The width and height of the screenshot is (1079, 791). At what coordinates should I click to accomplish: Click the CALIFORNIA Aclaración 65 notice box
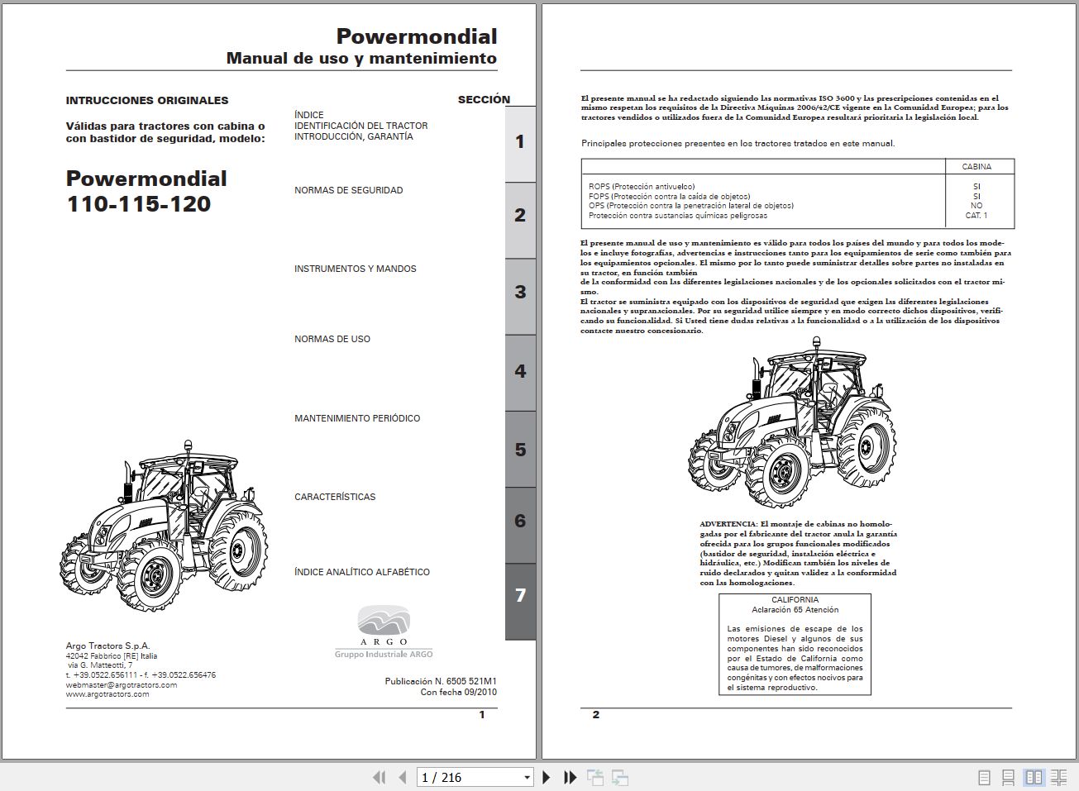pos(795,644)
